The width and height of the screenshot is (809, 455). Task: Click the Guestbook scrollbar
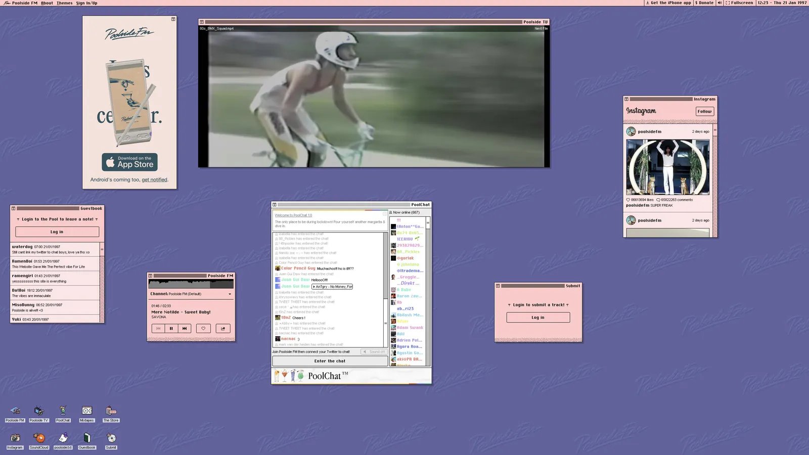pos(102,283)
